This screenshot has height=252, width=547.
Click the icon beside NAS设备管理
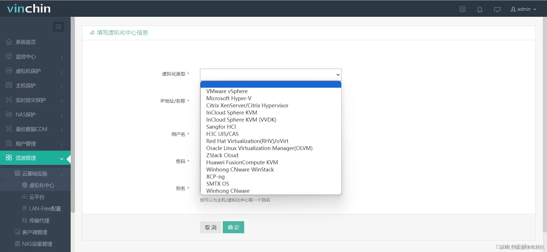[17, 244]
